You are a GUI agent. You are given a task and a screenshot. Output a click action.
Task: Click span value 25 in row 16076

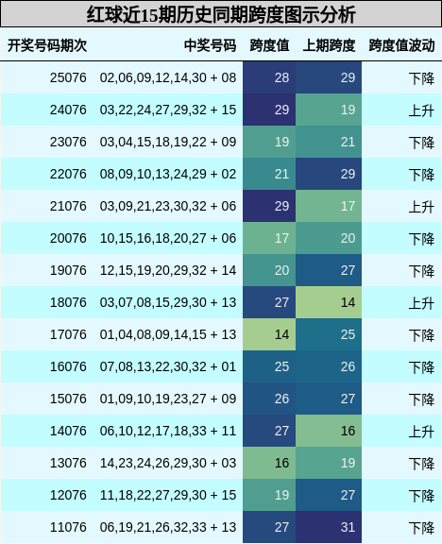coord(269,366)
